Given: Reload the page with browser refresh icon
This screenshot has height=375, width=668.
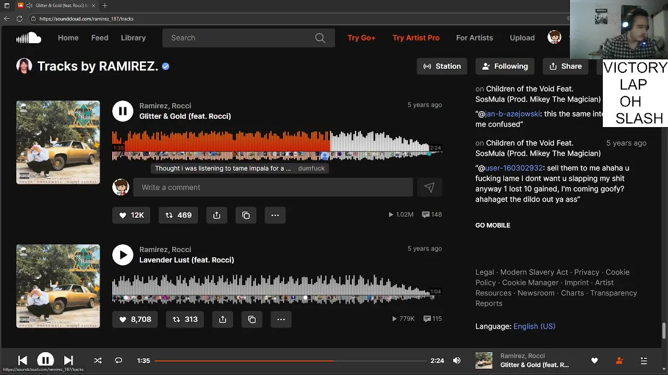Looking at the screenshot, I should [19, 19].
